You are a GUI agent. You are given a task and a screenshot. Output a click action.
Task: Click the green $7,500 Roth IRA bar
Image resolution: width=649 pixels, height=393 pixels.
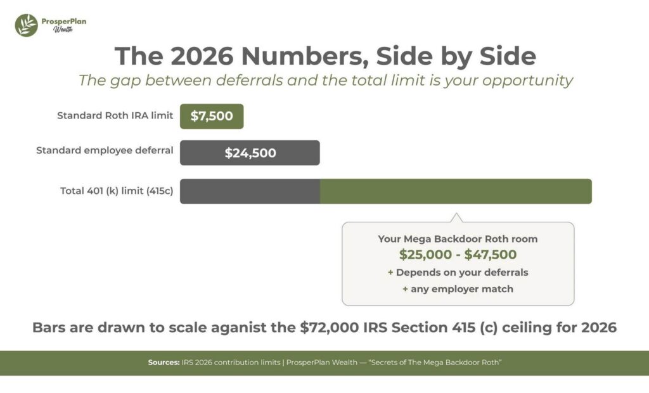pyautogui.click(x=212, y=117)
